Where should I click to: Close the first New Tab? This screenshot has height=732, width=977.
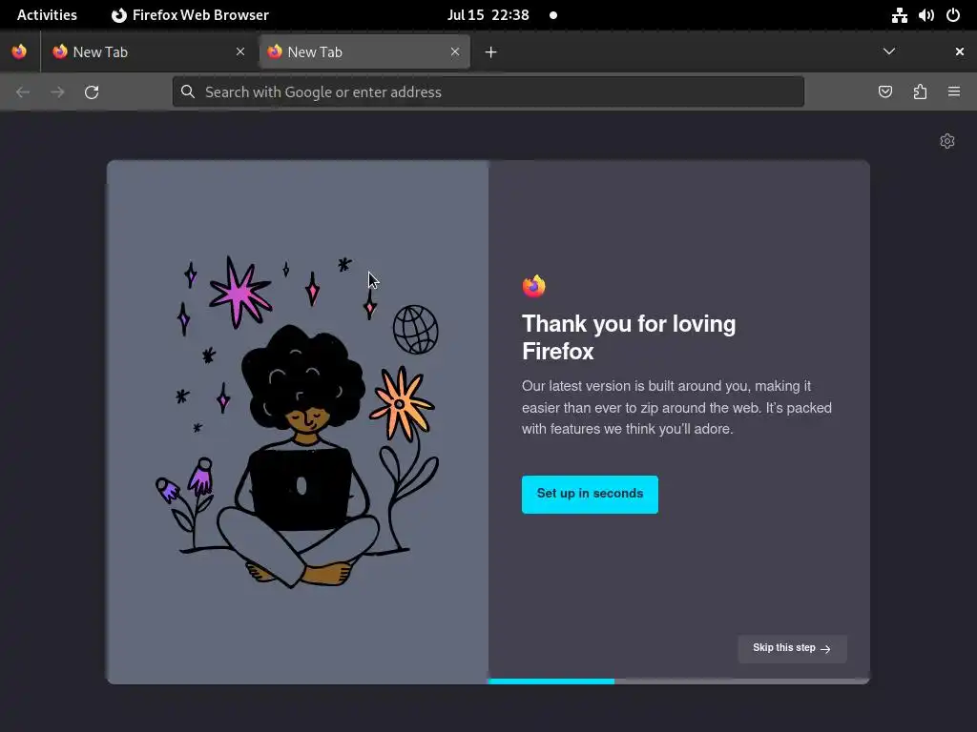point(240,51)
